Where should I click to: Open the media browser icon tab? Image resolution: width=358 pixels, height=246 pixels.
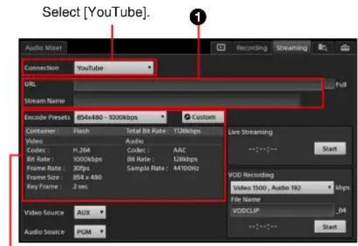pyautogui.click(x=323, y=48)
